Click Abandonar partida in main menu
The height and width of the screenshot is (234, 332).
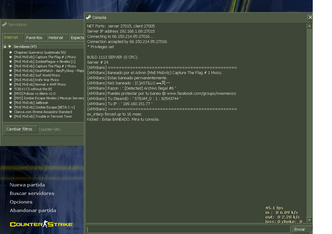point(33,211)
